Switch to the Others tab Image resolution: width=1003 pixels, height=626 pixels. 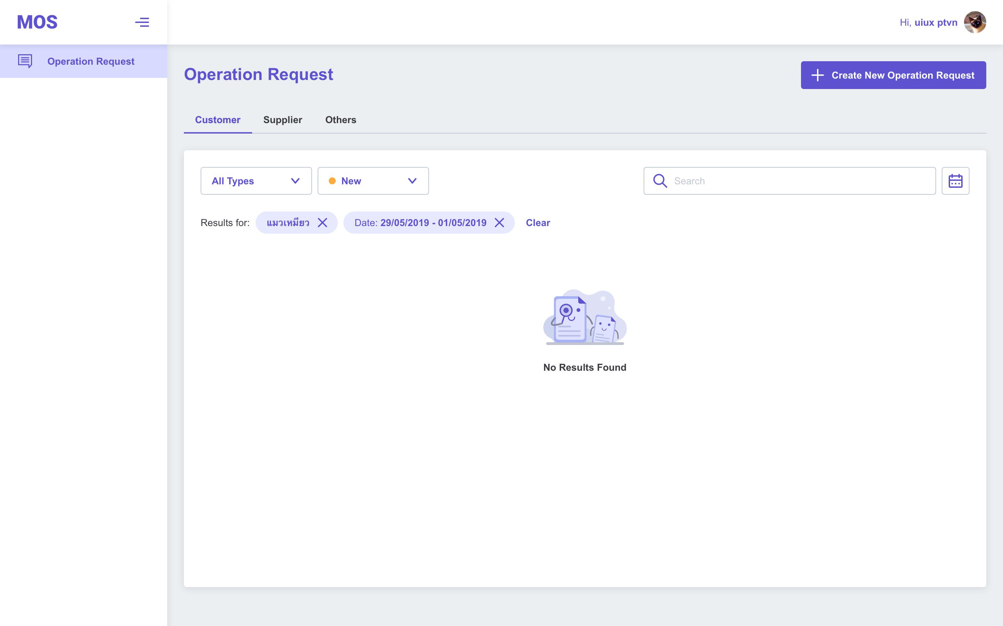(x=341, y=120)
